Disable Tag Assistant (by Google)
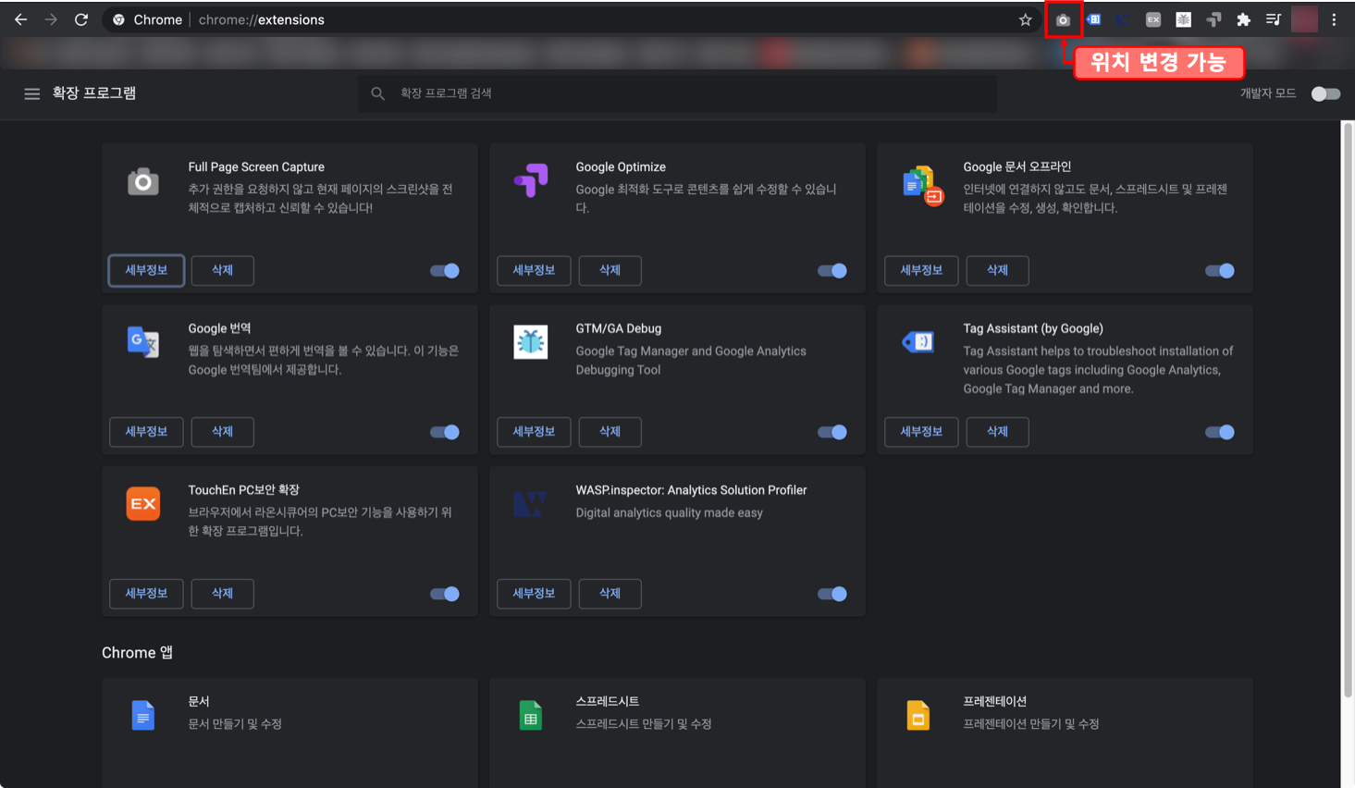This screenshot has width=1355, height=788. pos(1220,432)
